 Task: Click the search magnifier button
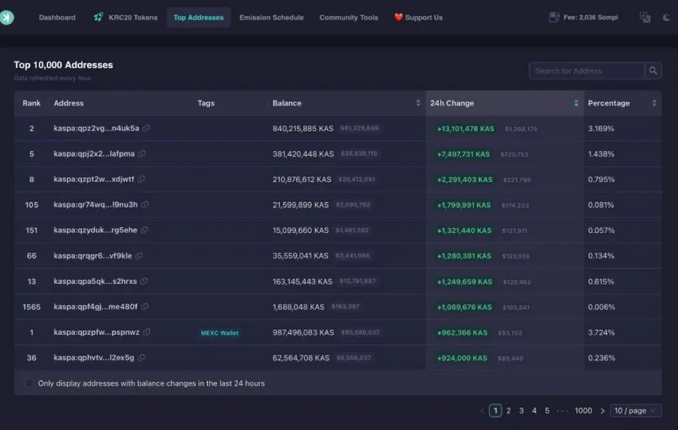(x=653, y=70)
